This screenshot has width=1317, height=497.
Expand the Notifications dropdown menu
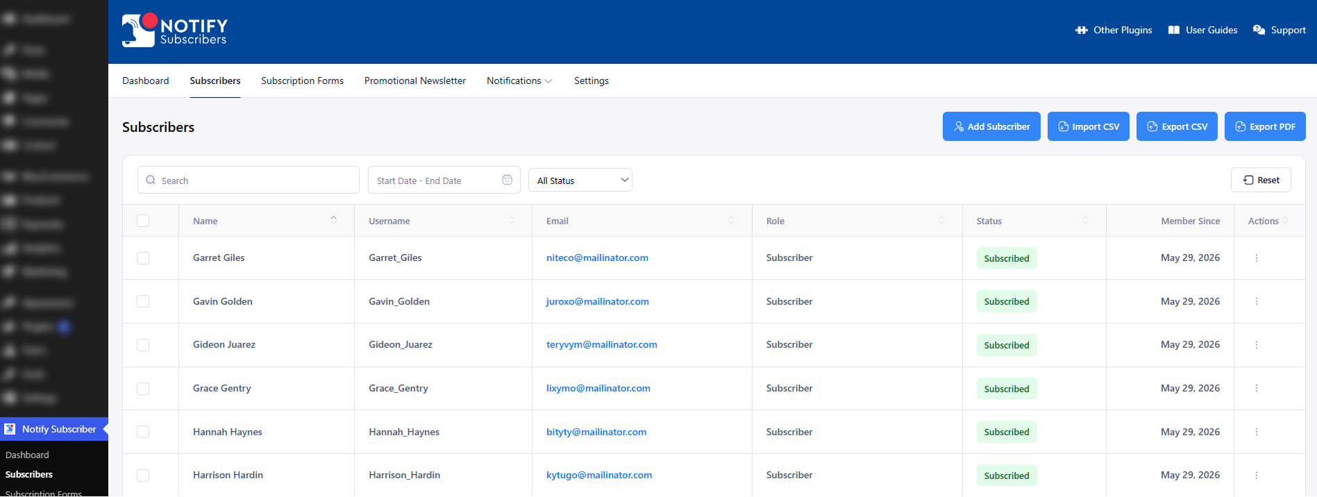[519, 81]
